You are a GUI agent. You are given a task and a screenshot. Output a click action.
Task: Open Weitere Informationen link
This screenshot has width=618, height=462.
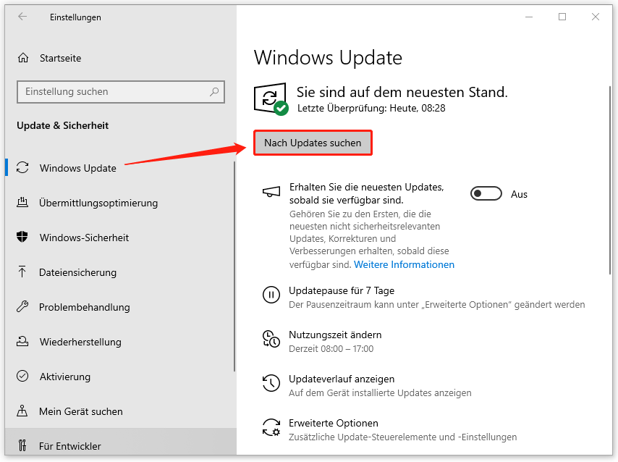[404, 264]
